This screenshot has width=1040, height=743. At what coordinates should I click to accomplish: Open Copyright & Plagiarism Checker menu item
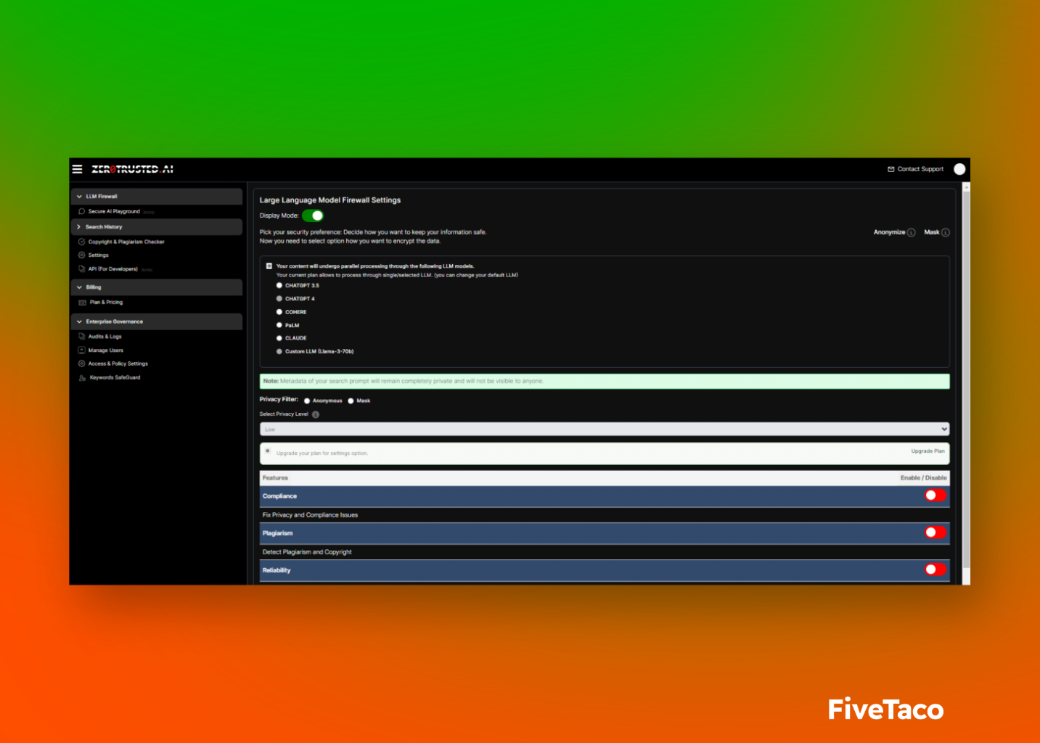[126, 242]
